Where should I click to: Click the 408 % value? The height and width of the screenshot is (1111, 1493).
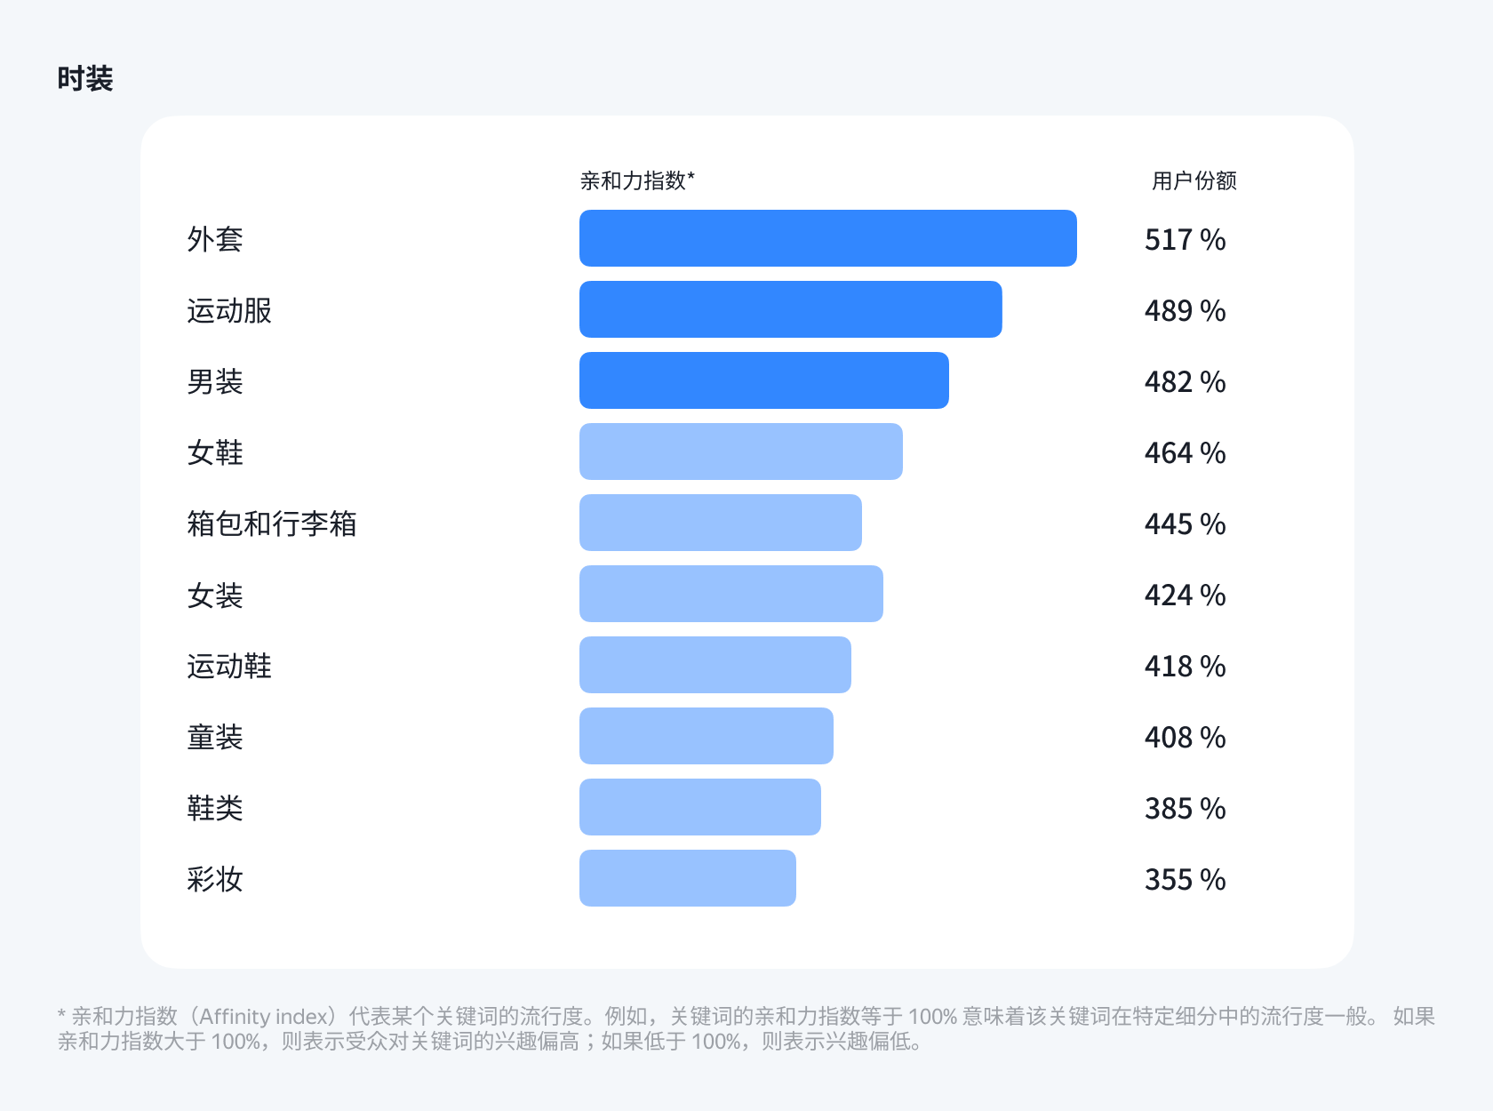pyautogui.click(x=1185, y=737)
